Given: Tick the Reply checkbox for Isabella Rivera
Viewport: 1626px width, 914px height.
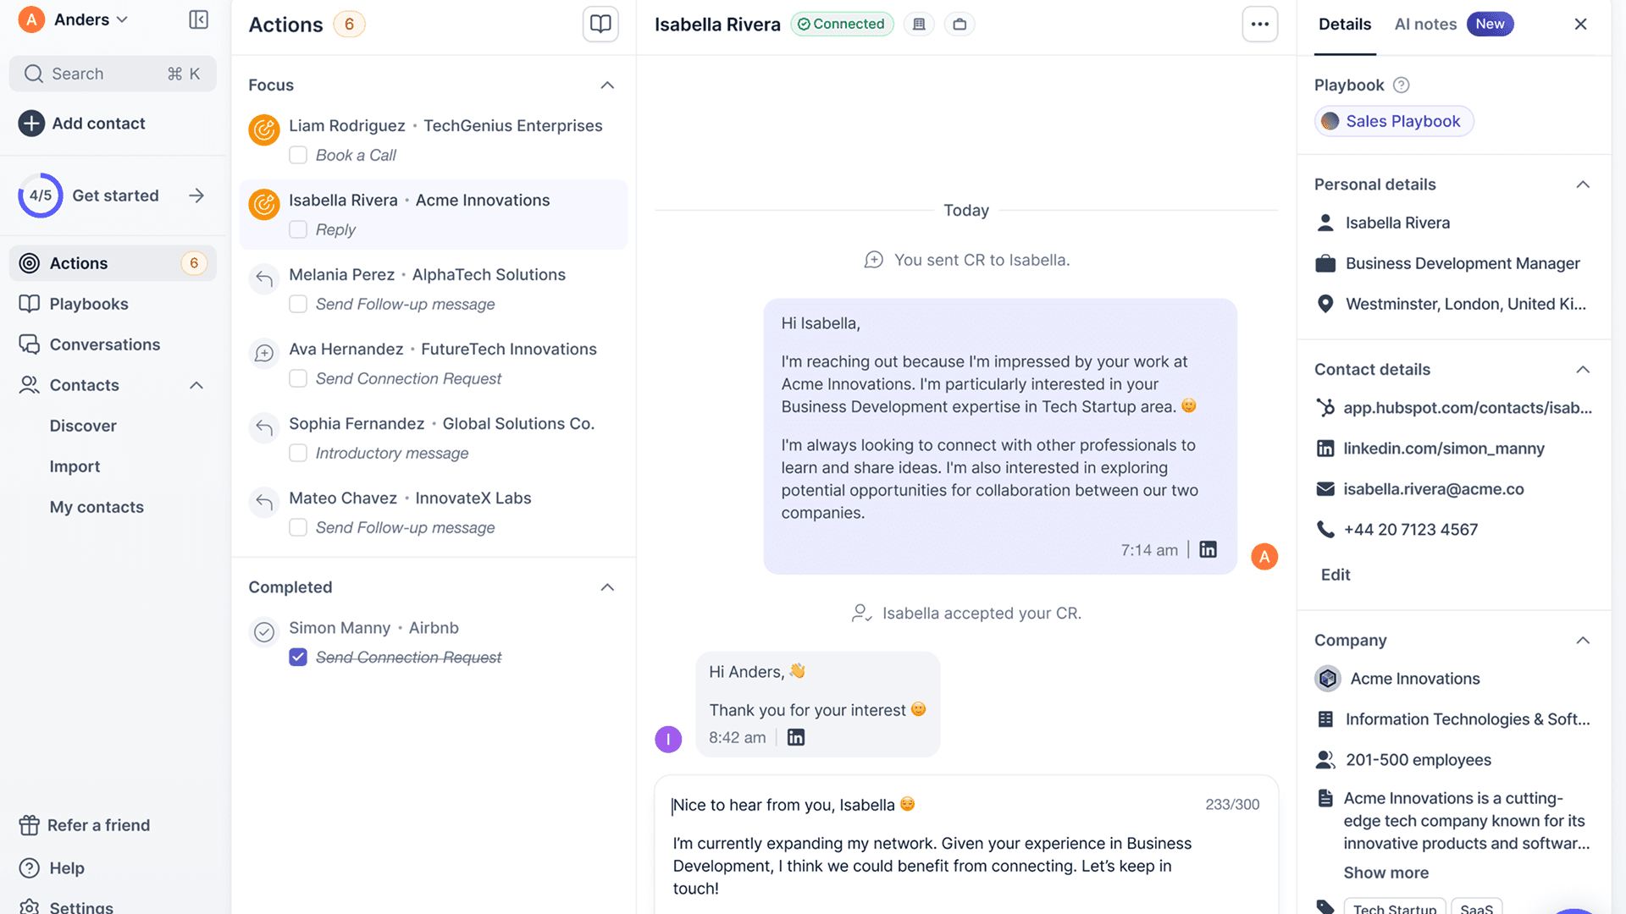Looking at the screenshot, I should pyautogui.click(x=298, y=229).
